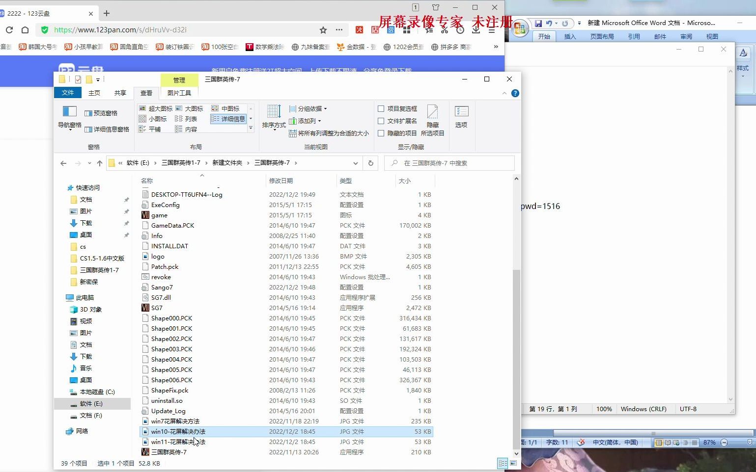Sort files by Date modified header
Viewport: 756px width, 472px height.
point(301,181)
